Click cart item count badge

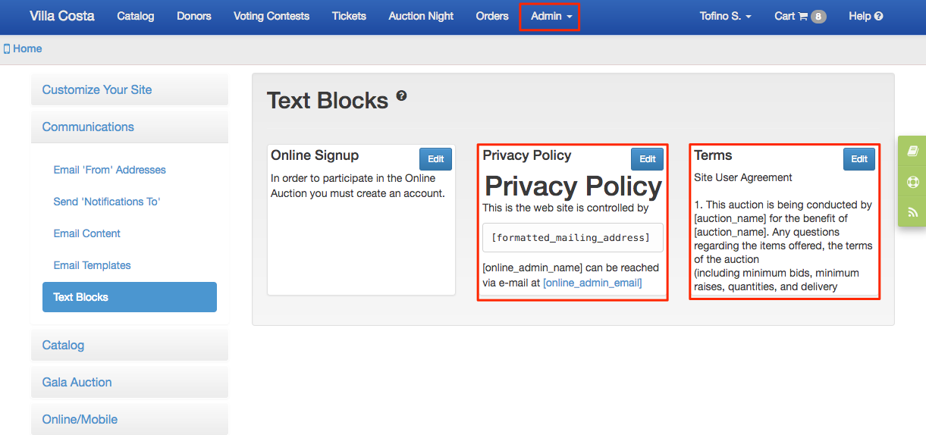(818, 16)
